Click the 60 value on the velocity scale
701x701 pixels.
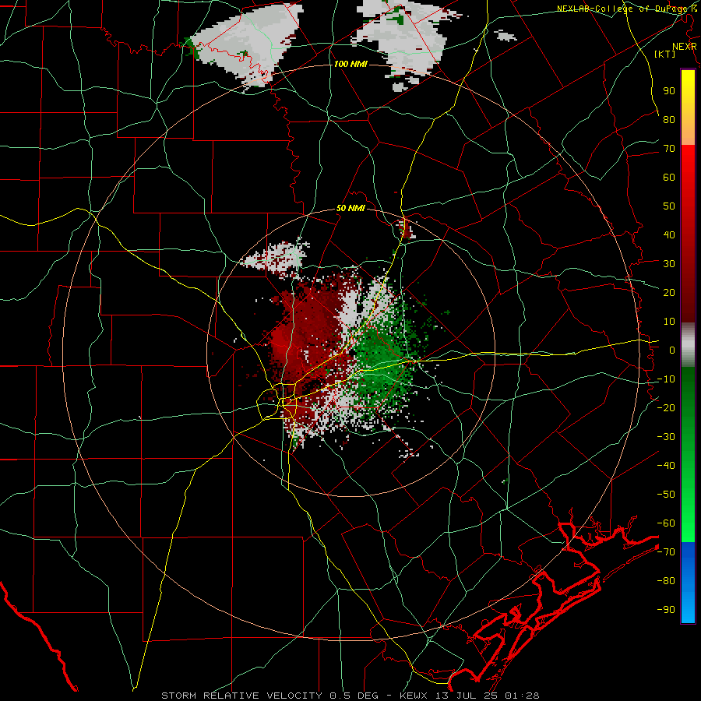coord(669,177)
